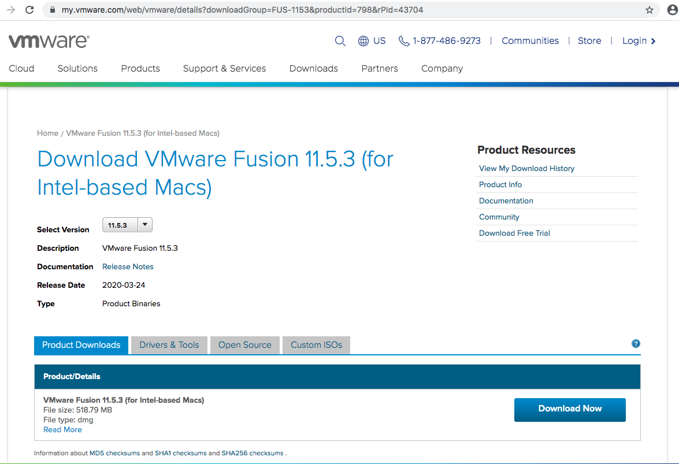Open the Company menu
The height and width of the screenshot is (464, 679).
click(x=442, y=68)
